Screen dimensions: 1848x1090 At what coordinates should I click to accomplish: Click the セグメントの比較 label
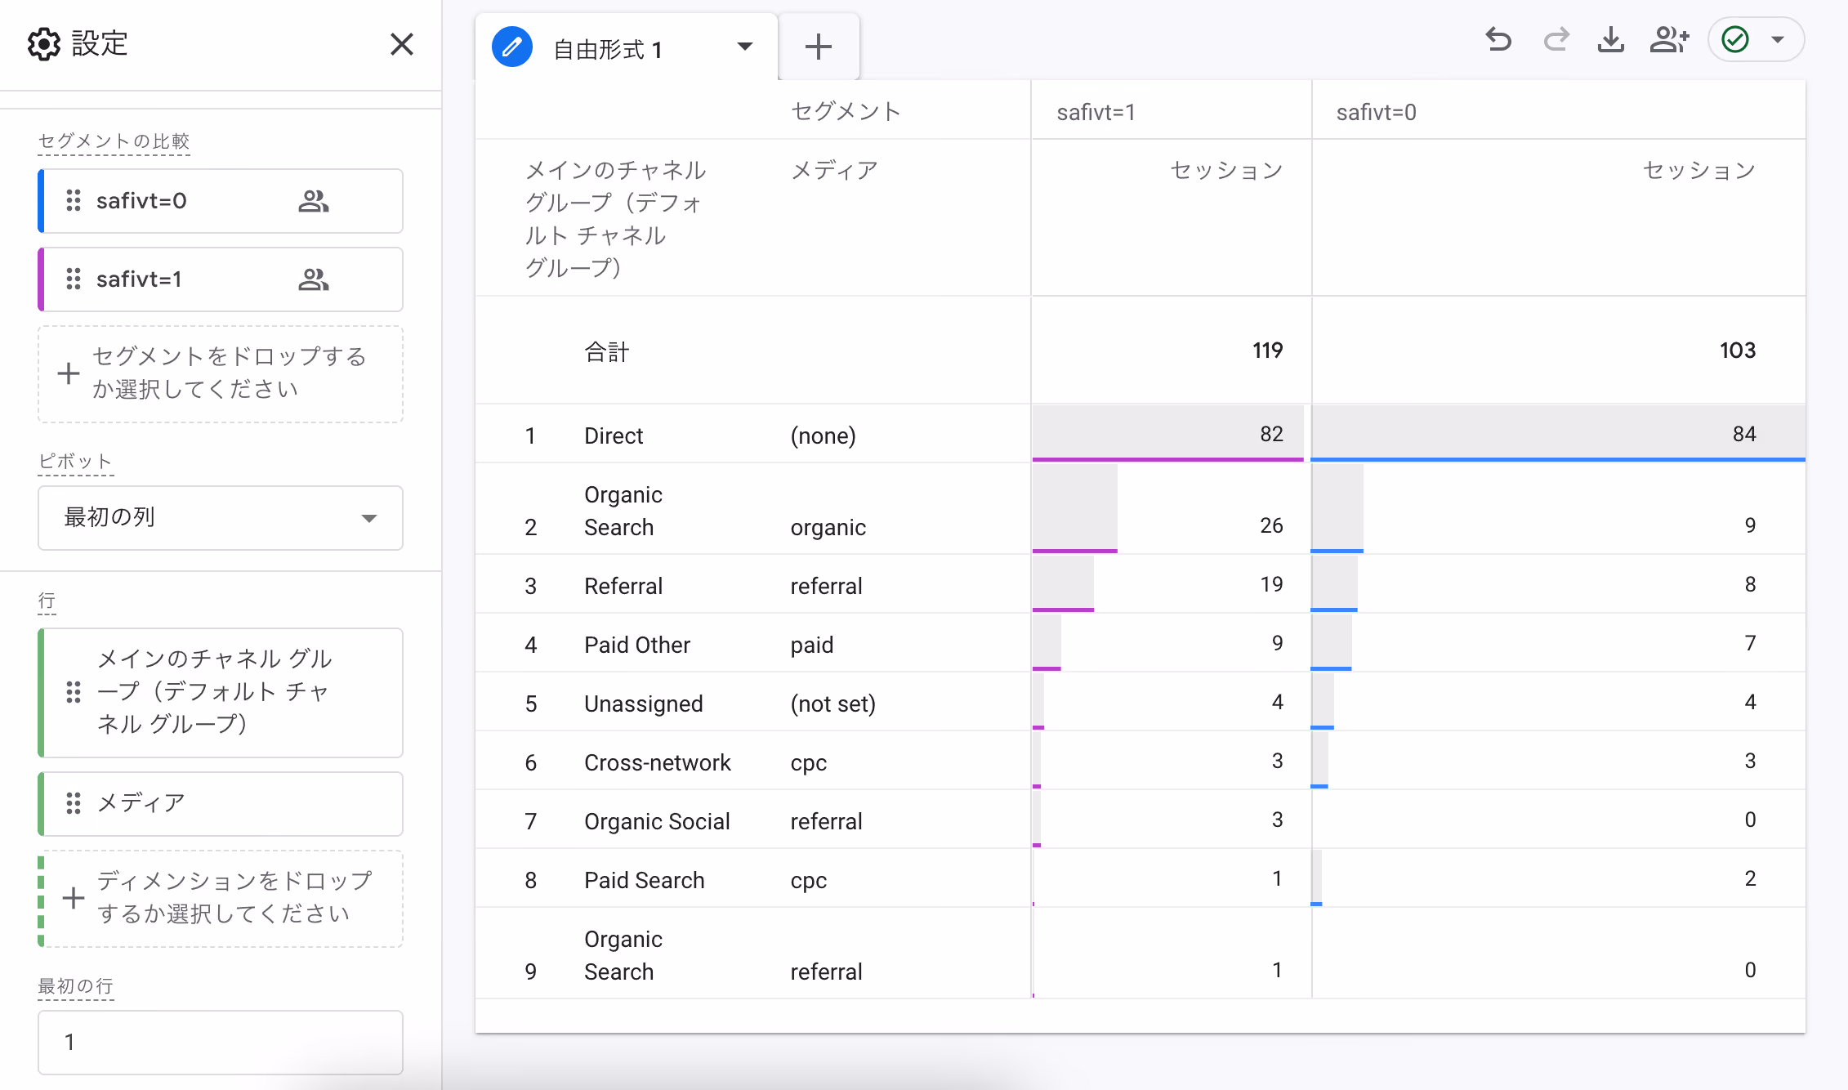pyautogui.click(x=114, y=141)
